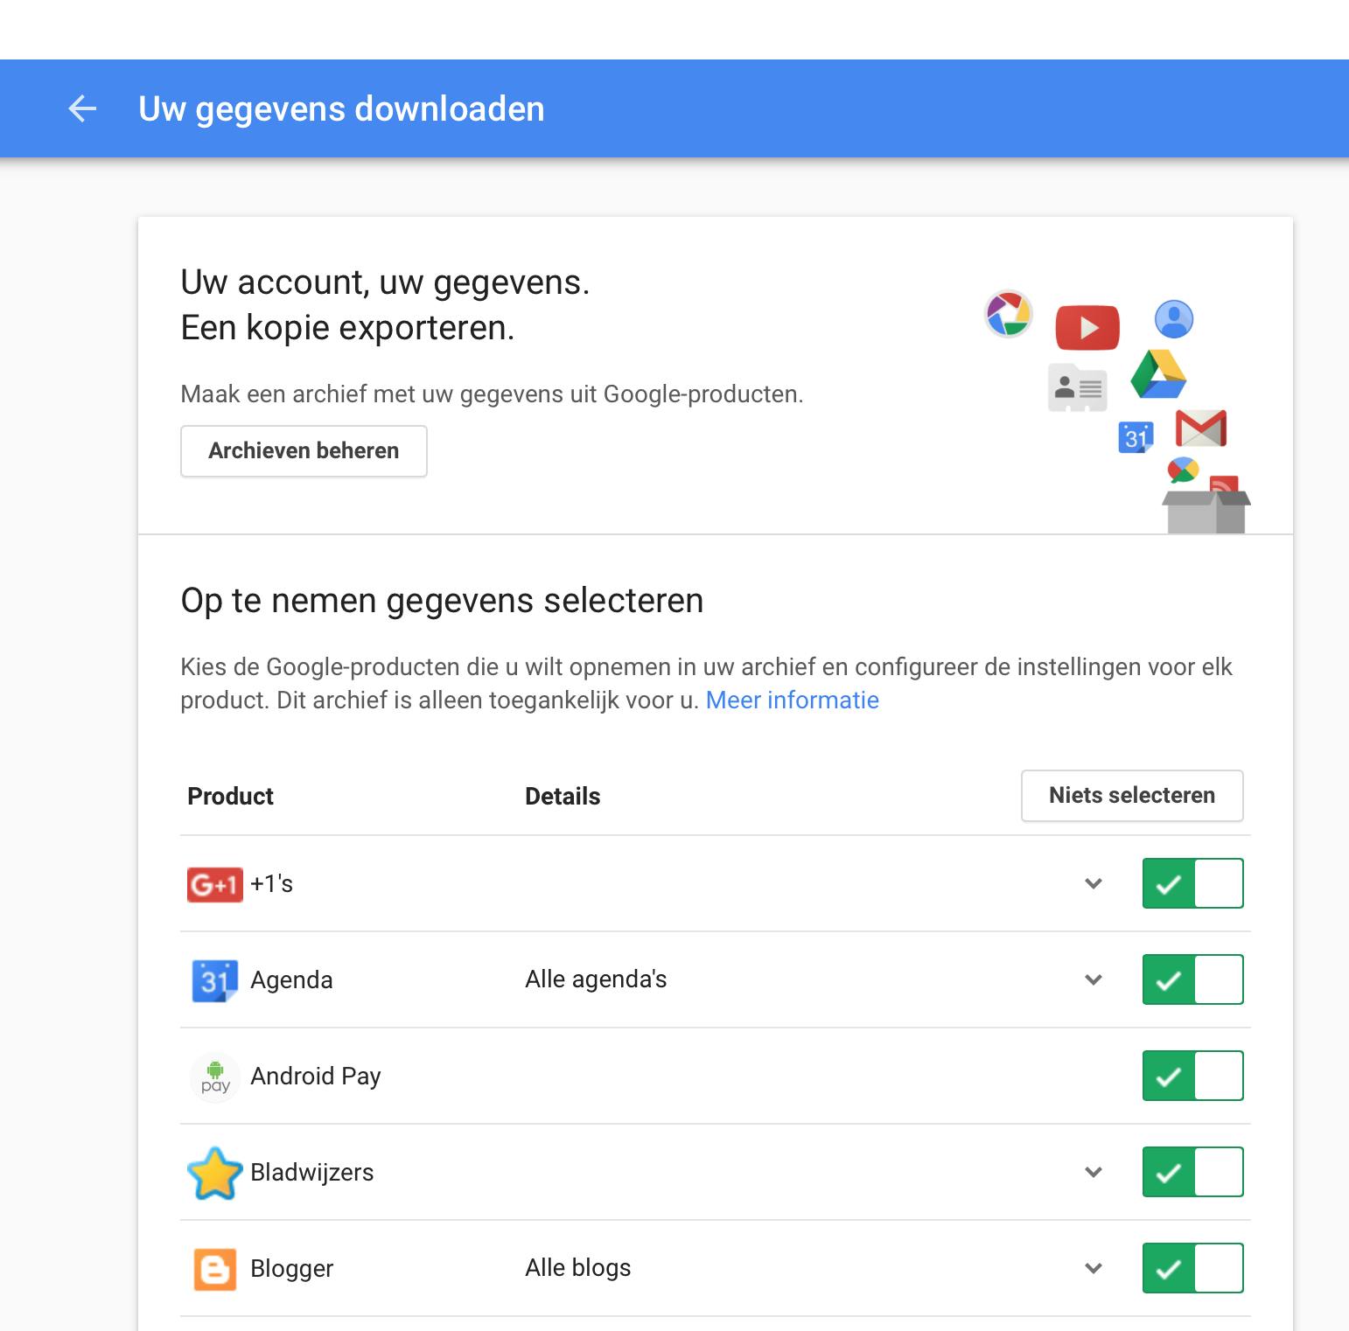The image size is (1349, 1331).
Task: Click the Blogger icon
Action: pyautogui.click(x=214, y=1269)
